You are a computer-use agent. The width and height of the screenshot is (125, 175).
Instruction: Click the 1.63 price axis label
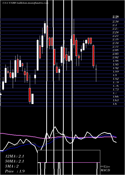click(115, 100)
